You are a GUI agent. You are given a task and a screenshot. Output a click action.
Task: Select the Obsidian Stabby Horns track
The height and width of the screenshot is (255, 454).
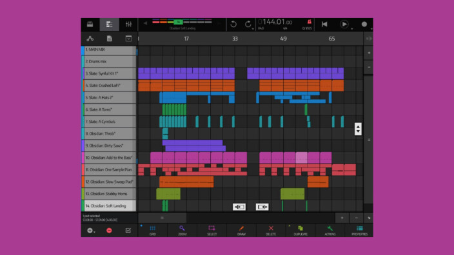pyautogui.click(x=110, y=194)
